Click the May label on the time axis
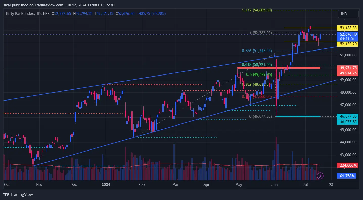This screenshot has height=200, width=363. 239,185
